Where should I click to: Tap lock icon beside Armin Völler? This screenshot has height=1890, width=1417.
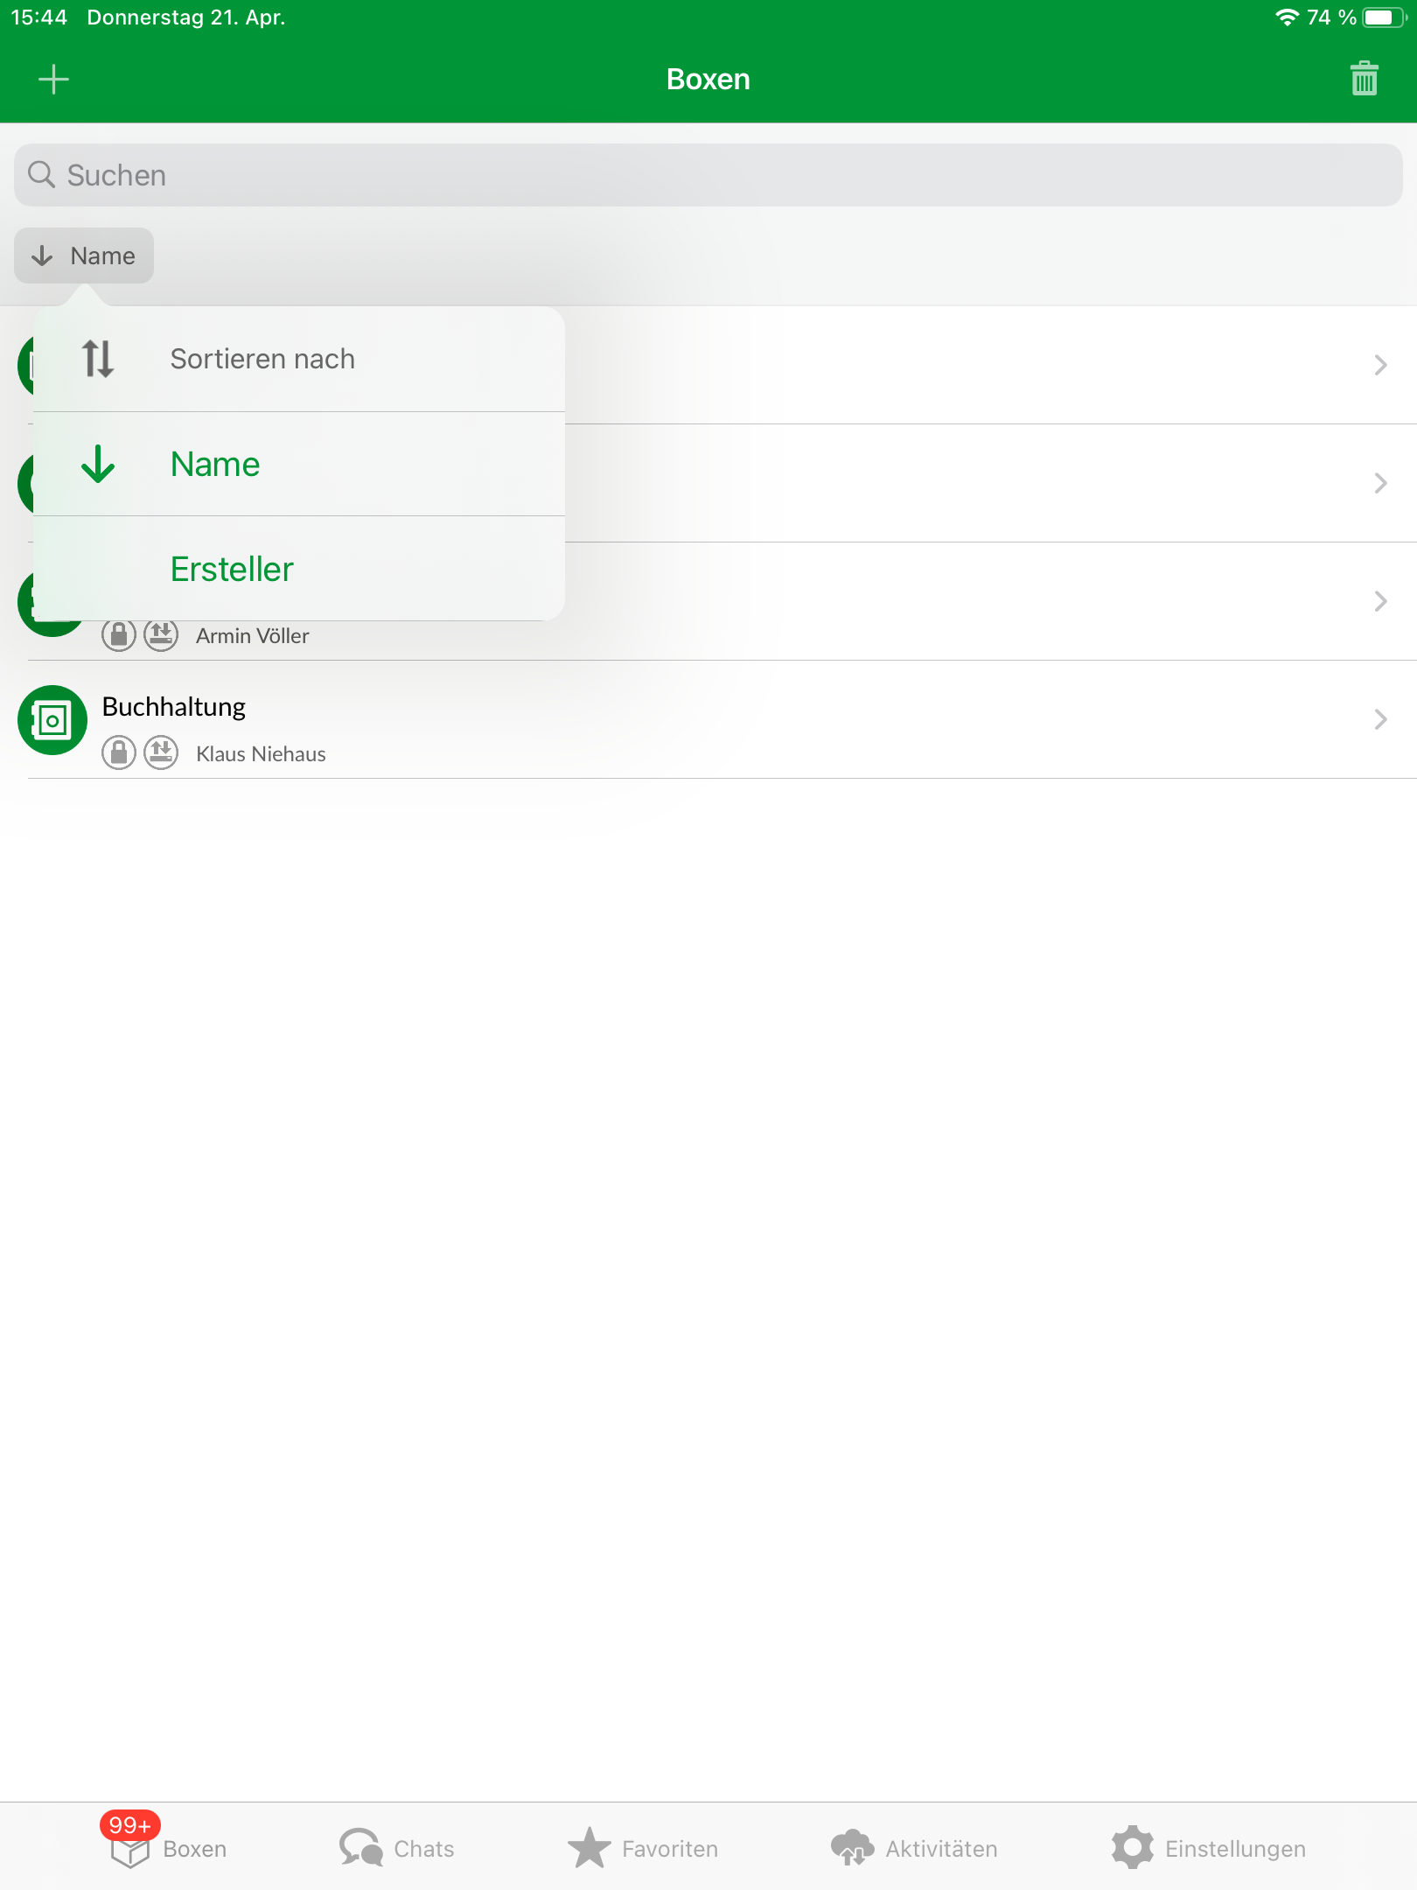tap(119, 634)
